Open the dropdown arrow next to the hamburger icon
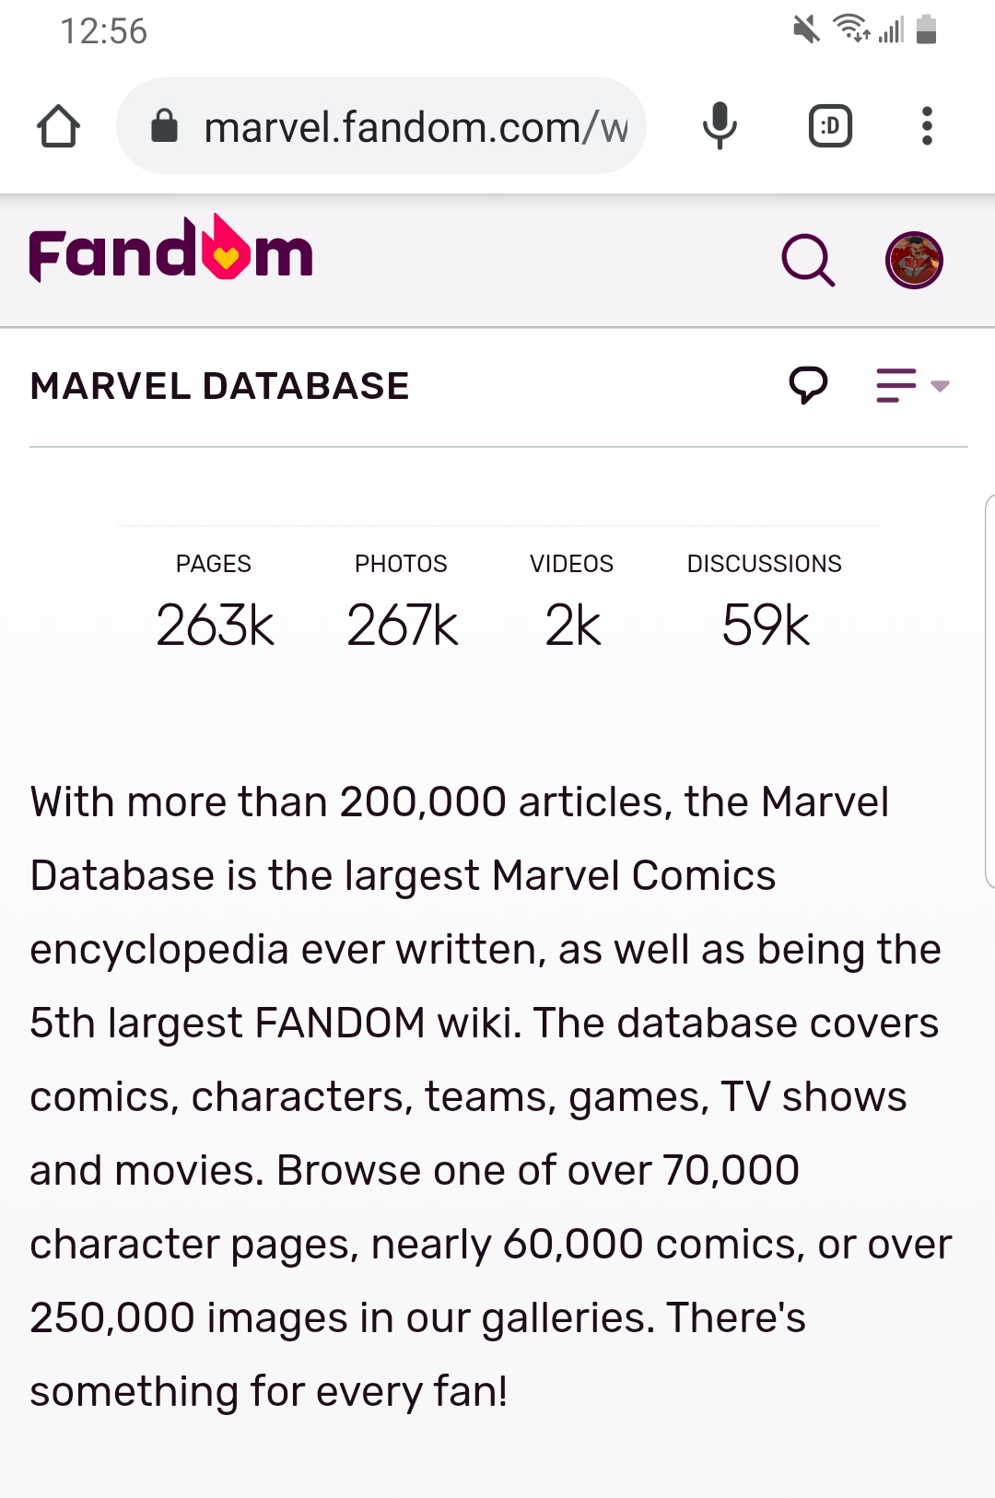 [x=939, y=387]
